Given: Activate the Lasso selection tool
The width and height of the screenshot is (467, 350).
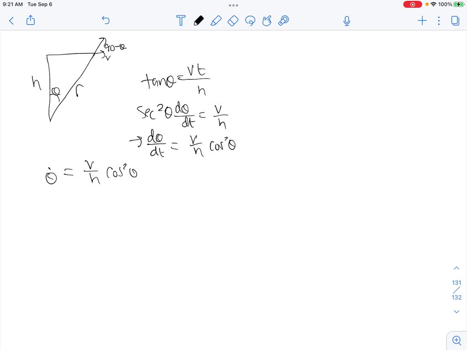Looking at the screenshot, I should (250, 21).
